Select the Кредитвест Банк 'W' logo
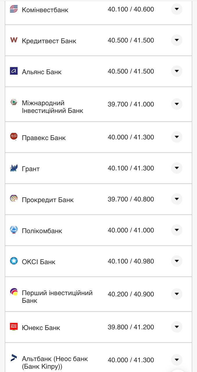Viewport: 197px width, 372px height. click(13, 40)
